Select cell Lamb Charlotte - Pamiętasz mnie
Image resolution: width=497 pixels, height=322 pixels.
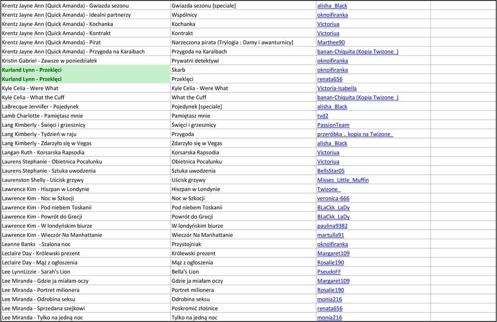point(85,116)
